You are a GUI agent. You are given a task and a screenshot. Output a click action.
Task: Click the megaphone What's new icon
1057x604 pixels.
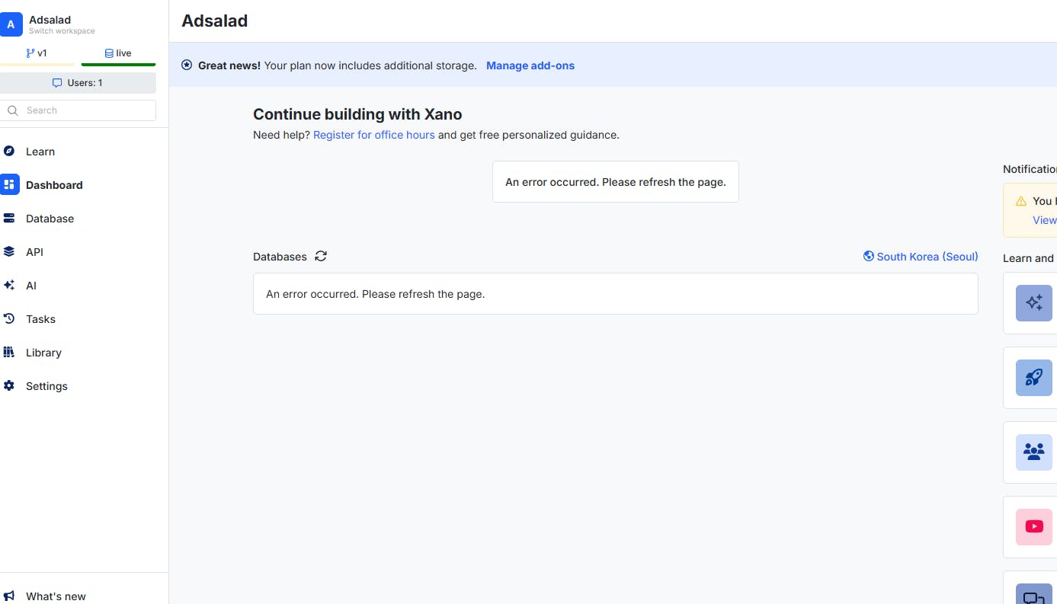(9, 596)
